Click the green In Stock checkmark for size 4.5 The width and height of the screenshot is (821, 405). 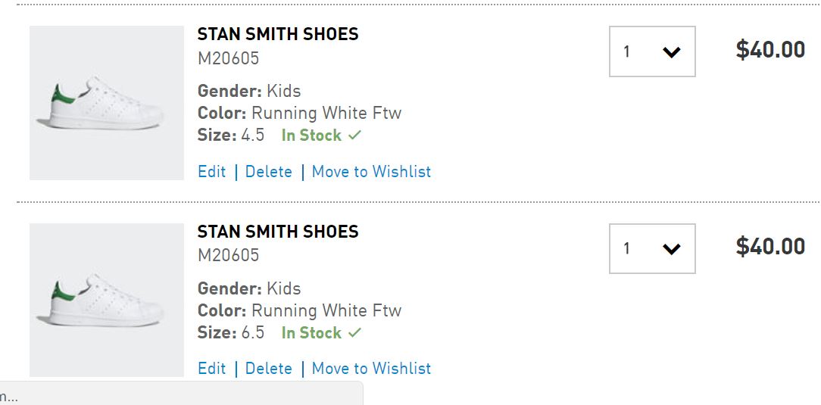(x=354, y=136)
